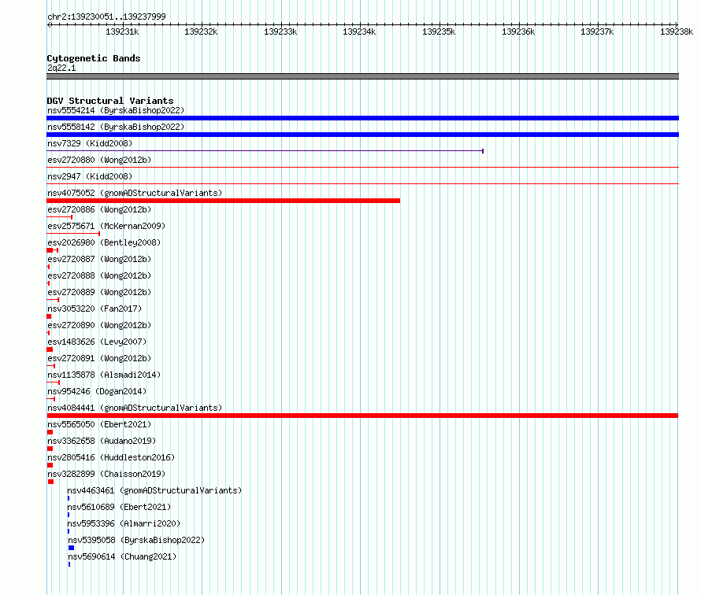Open variant nsv5610689 (Ebert2021)
The width and height of the screenshot is (701, 595).
pos(120,507)
